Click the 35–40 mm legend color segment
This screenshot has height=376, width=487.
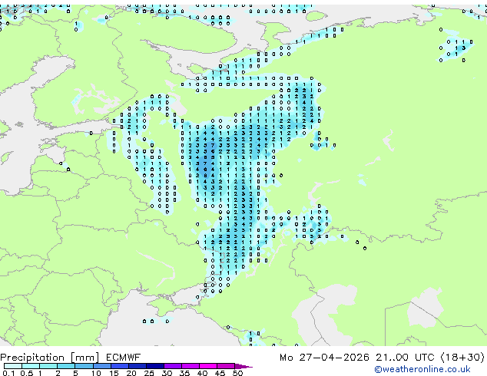point(190,366)
